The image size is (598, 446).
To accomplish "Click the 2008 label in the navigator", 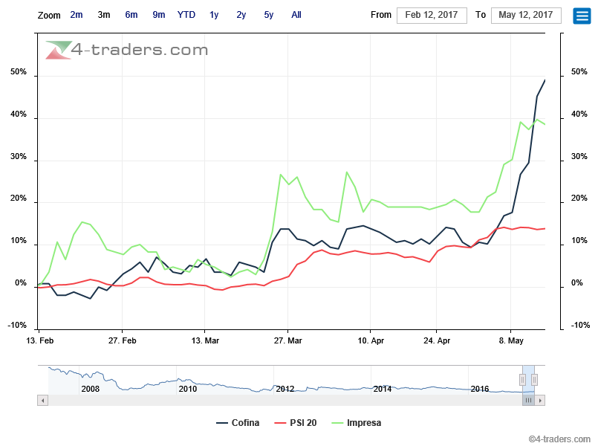I will click(91, 389).
